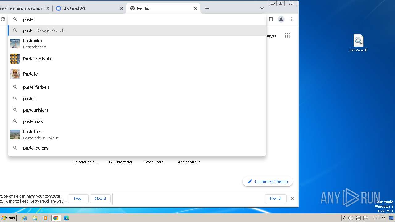Viewport: 395px width, 222px height.
Task: Select the pasteurisiert suggestion
Action: pyautogui.click(x=137, y=110)
